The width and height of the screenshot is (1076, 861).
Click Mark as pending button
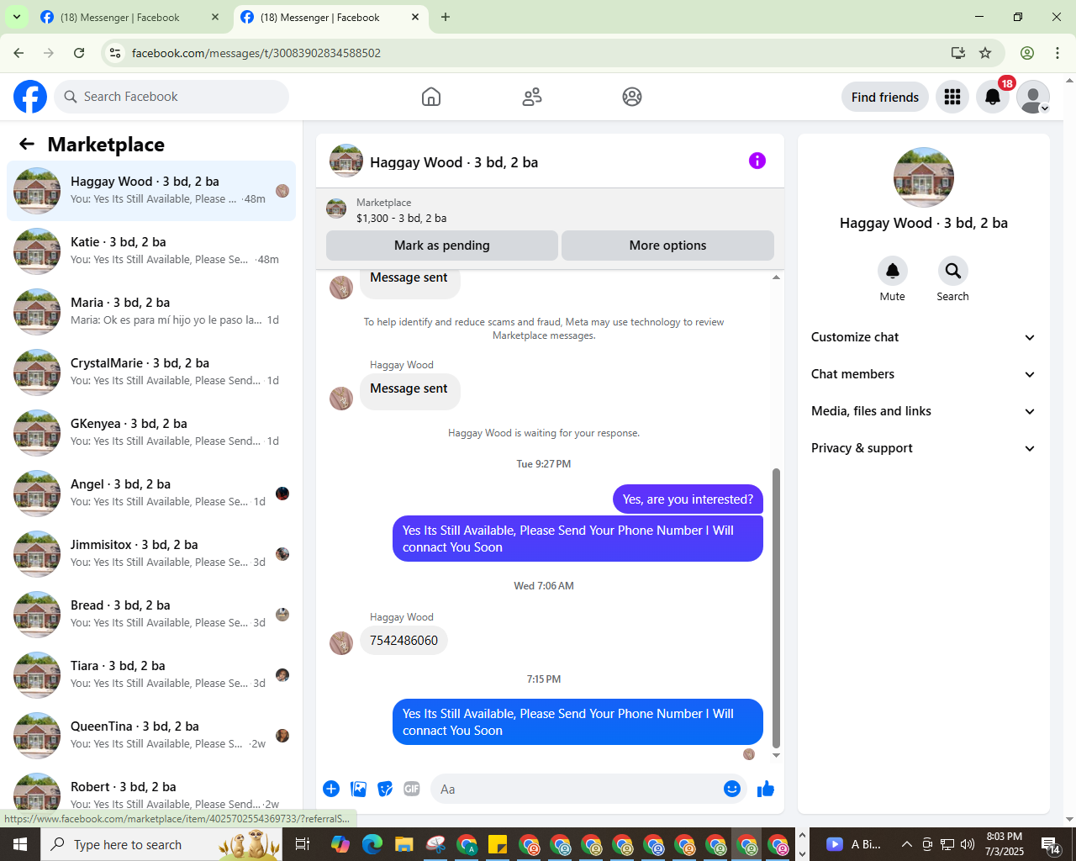[442, 246]
